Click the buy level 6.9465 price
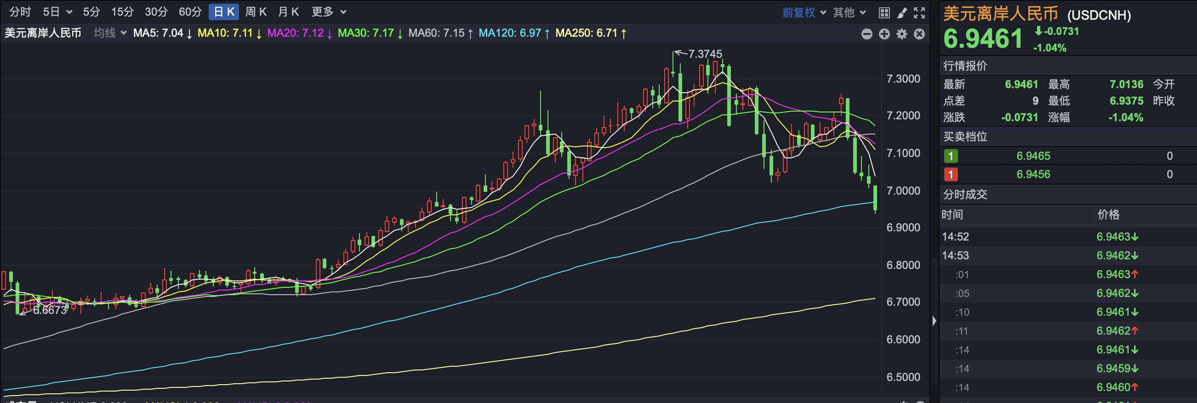1197x403 pixels. click(x=1033, y=156)
